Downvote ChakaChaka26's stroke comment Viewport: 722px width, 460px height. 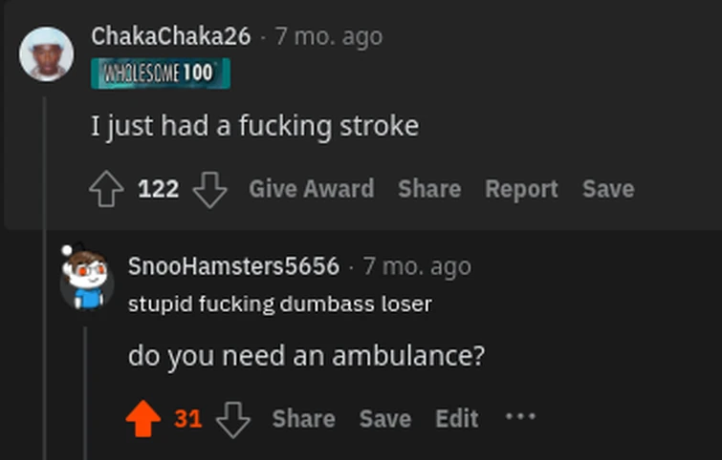pos(210,190)
